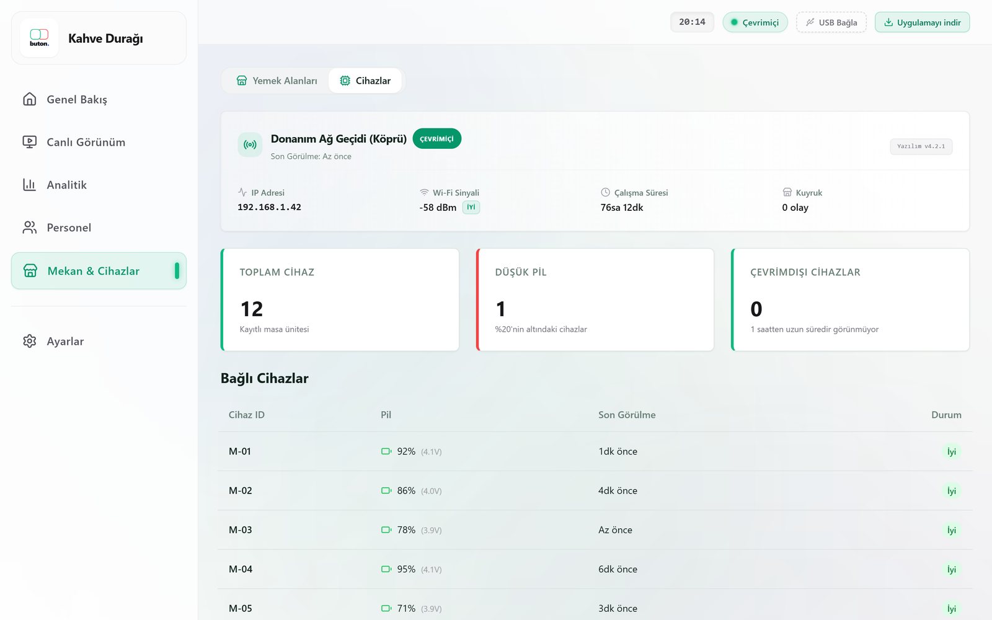The image size is (992, 620).
Task: Open Personel people icon
Action: [x=30, y=228]
